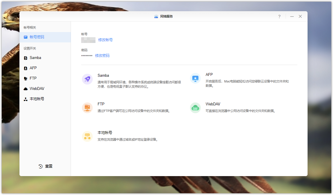Click the FTP sidebar icon
This screenshot has height=195, width=333.
[26, 78]
